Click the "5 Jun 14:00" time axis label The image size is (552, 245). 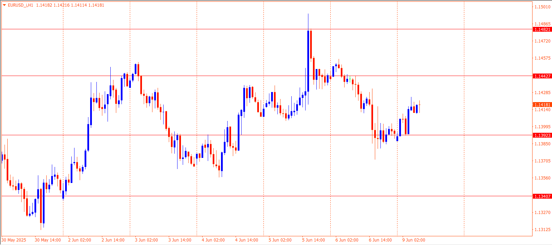[313, 240]
